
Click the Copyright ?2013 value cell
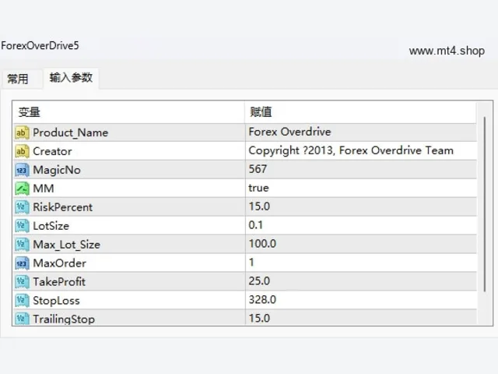pos(361,150)
